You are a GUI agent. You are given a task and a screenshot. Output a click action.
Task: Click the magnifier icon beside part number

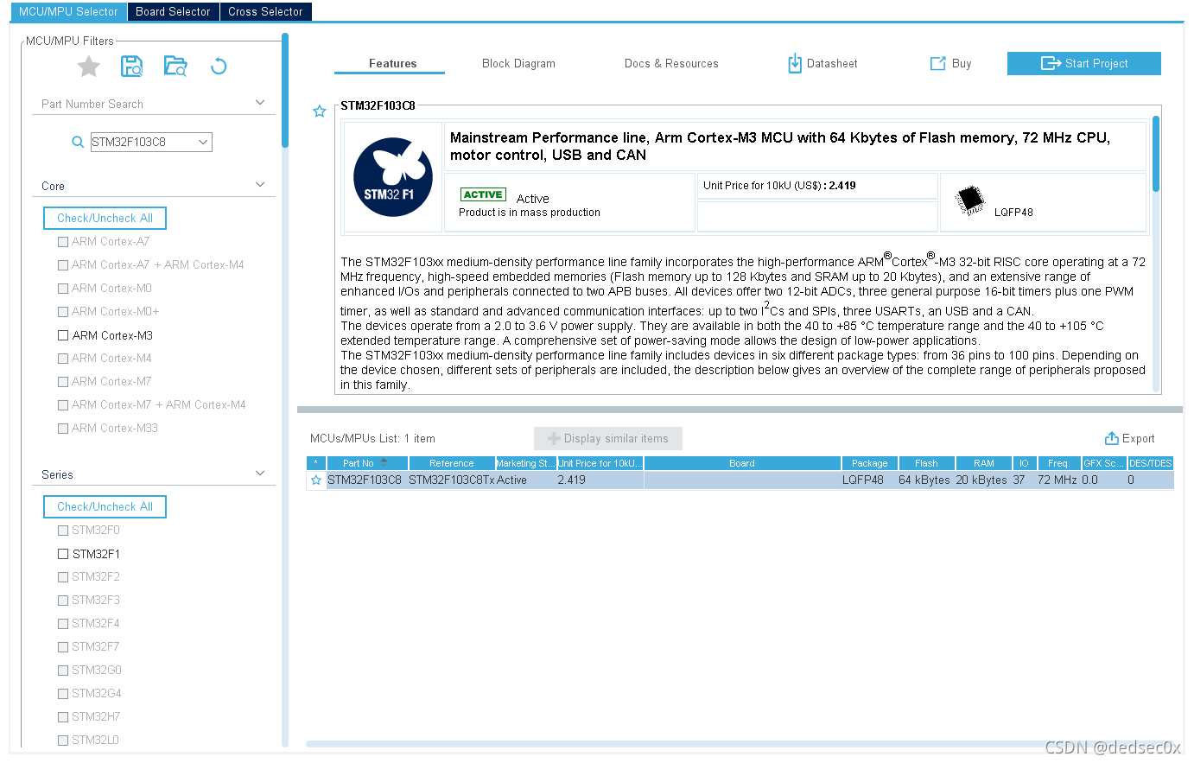tap(78, 142)
